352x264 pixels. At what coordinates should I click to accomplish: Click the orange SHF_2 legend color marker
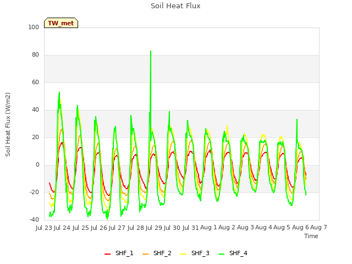145,254
